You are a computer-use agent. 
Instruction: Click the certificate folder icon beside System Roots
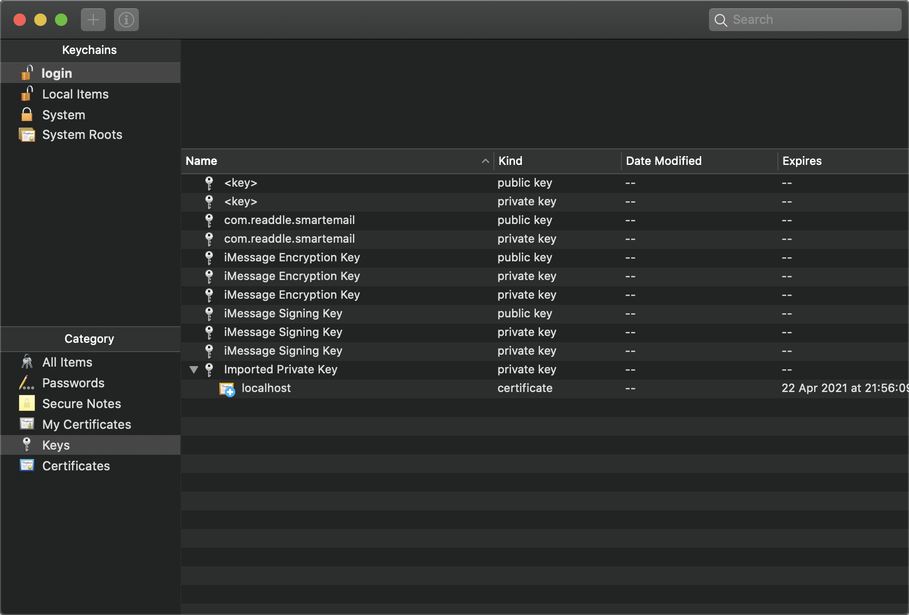[27, 135]
